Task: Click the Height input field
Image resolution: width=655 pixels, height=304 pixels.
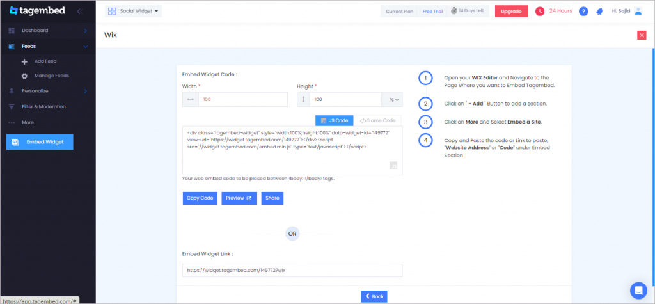Action: click(x=346, y=100)
